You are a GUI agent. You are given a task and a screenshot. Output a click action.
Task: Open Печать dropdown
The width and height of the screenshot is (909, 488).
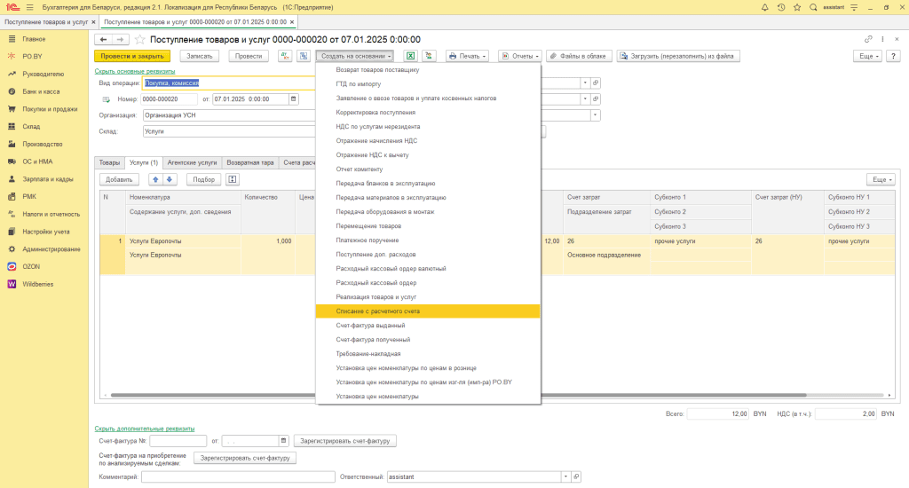tap(467, 56)
